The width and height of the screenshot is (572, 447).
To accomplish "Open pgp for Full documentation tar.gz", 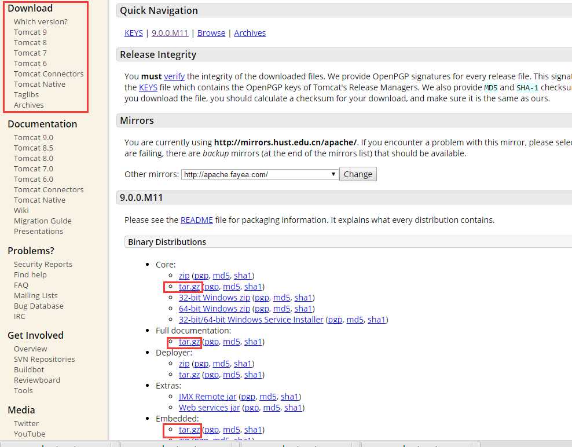I will [x=211, y=342].
